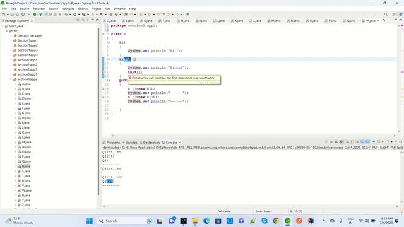Expand the section3.app1 package
Image resolution: width=404 pixels, height=227 pixels.
click(x=11, y=74)
